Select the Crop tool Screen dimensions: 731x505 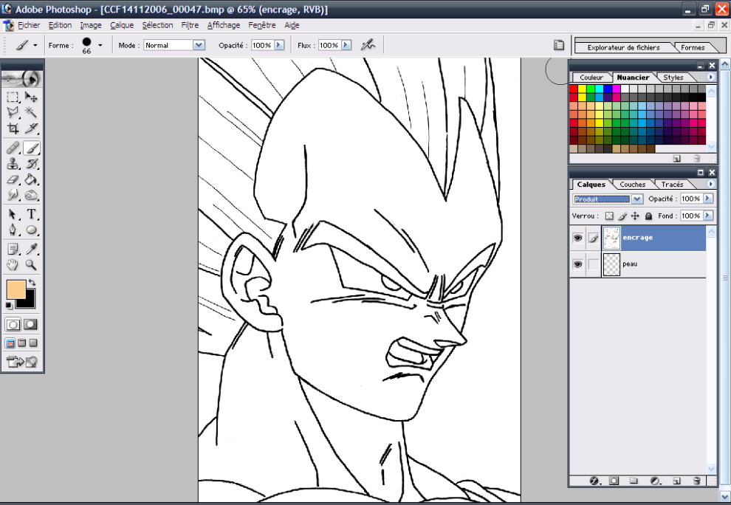pos(13,128)
